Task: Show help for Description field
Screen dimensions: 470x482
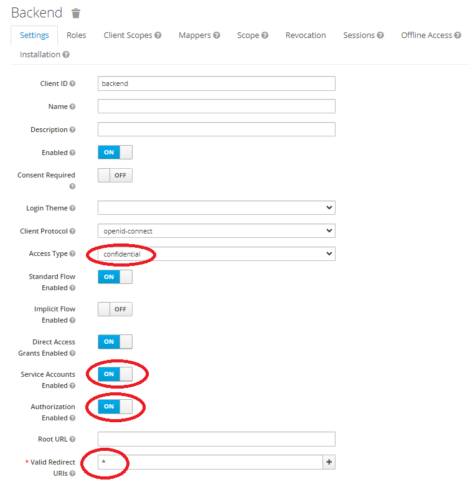Action: tap(72, 130)
